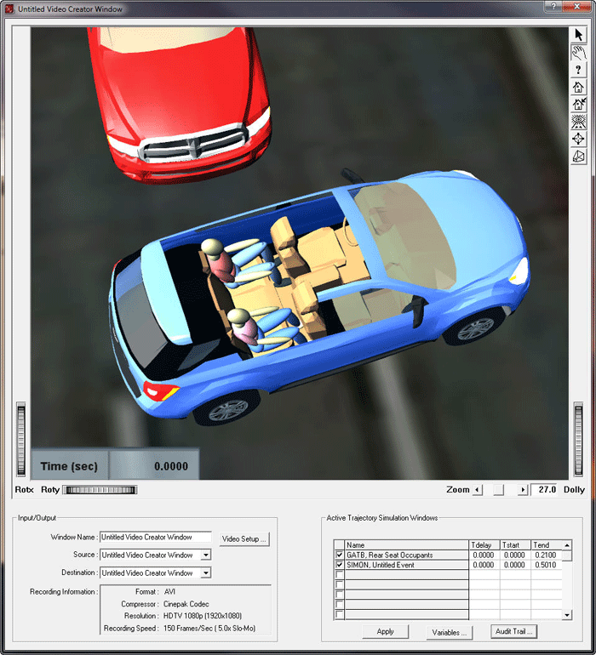Viewport: 596px width, 655px height.
Task: Open Video Setup dialog
Action: point(244,539)
